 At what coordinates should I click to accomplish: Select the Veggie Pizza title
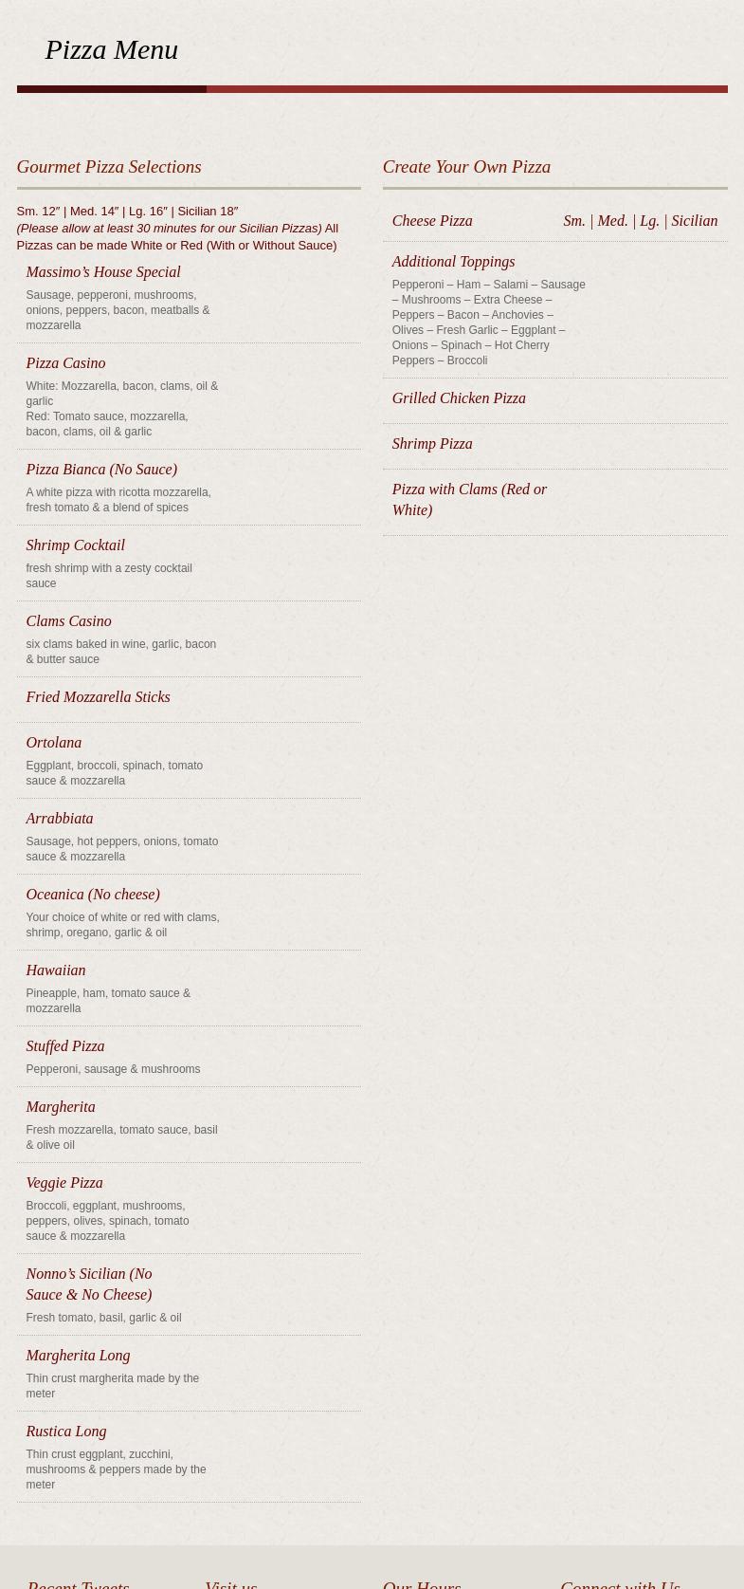click(64, 1183)
